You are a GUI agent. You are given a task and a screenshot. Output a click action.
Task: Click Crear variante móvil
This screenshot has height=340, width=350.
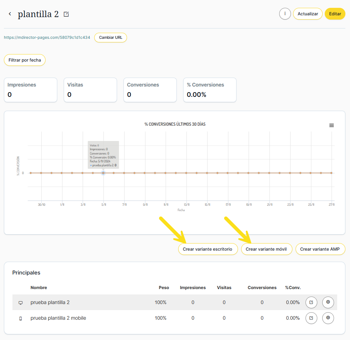tap(266, 249)
